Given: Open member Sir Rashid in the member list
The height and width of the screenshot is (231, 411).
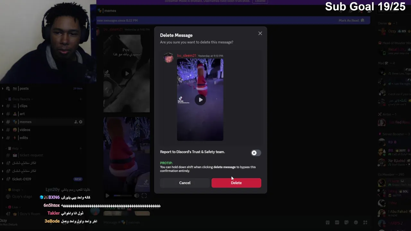Looking at the screenshot, I should pyautogui.click(x=394, y=162).
